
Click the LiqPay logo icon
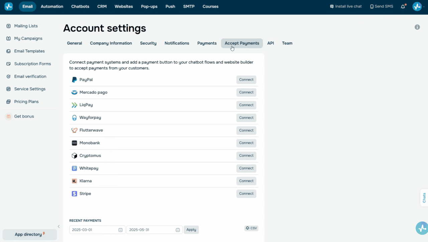point(74,105)
